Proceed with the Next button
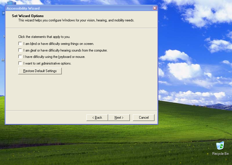232x165 pixels. [x=119, y=118]
